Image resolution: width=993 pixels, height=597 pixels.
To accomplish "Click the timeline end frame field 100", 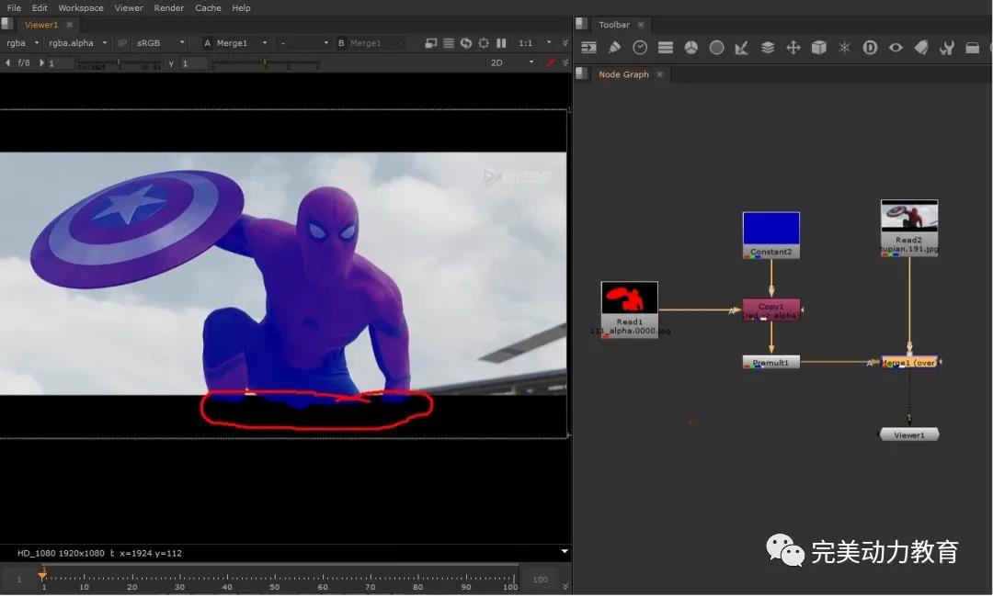I will click(541, 580).
